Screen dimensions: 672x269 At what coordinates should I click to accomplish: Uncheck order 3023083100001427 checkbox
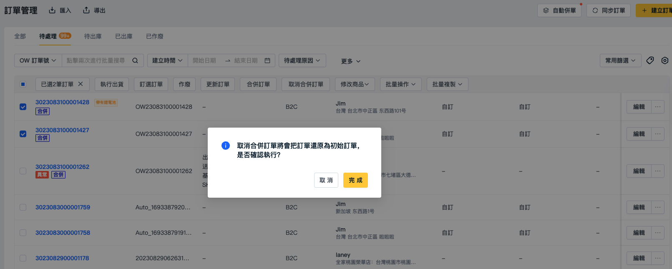point(23,134)
